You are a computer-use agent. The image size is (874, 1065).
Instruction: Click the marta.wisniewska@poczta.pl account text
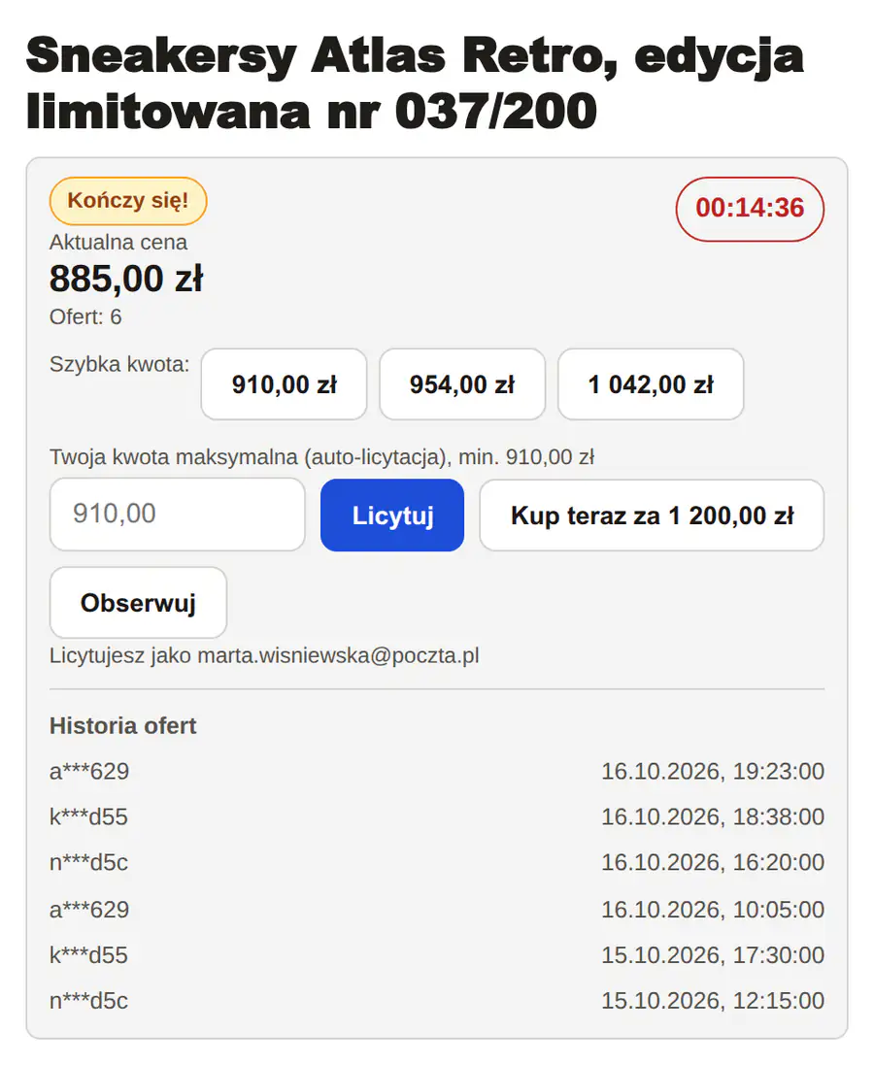coord(339,656)
